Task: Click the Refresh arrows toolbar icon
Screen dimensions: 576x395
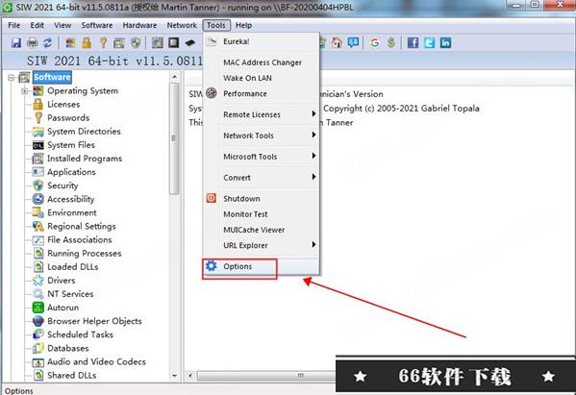Action: point(48,43)
